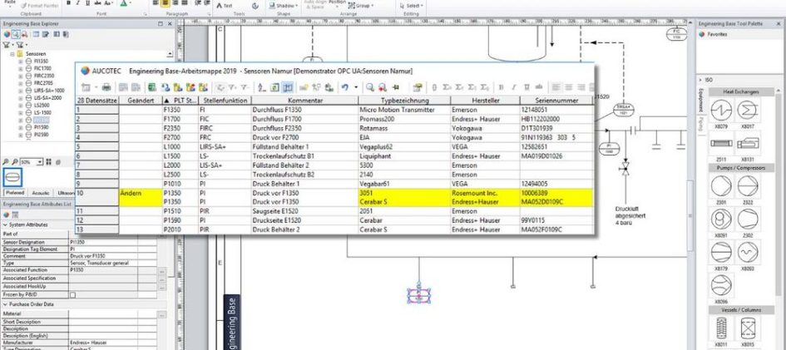Expand the FIC1700 tree node

click(x=21, y=68)
